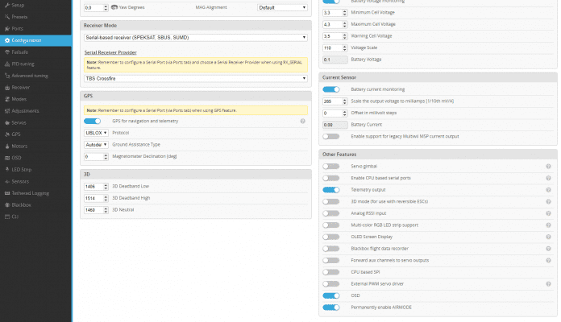Open the UBLOX GPS protocol dropdown

[96, 133]
